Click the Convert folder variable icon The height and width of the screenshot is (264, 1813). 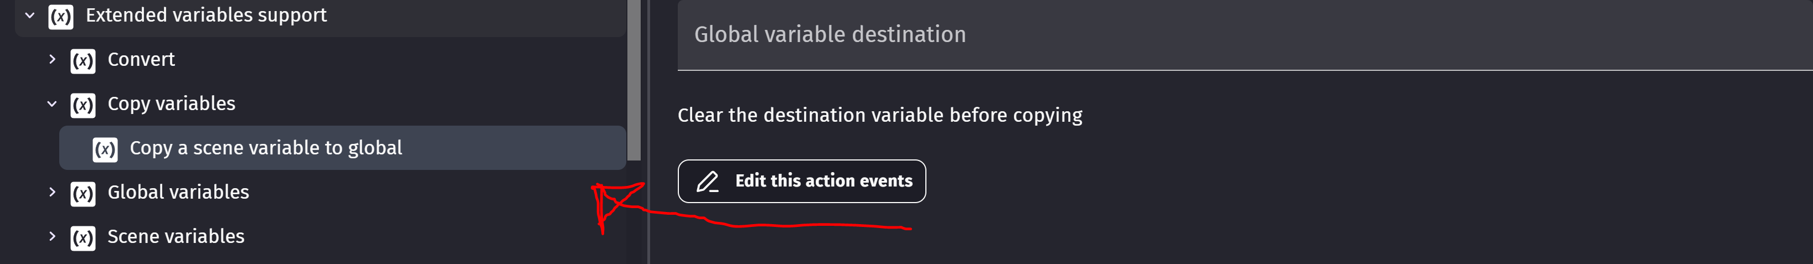83,60
